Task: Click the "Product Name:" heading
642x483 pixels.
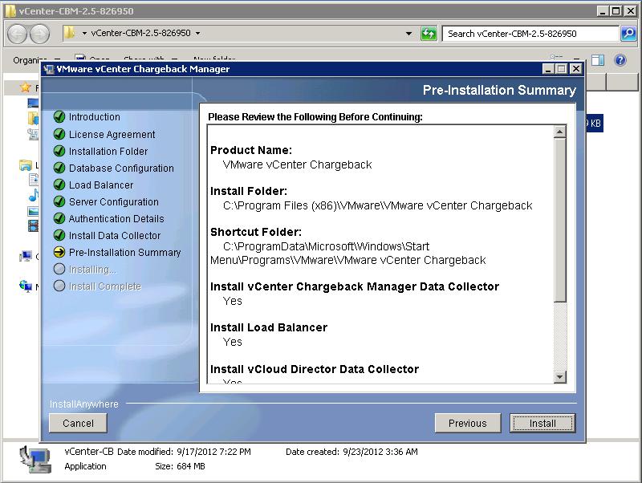Action: click(x=251, y=150)
